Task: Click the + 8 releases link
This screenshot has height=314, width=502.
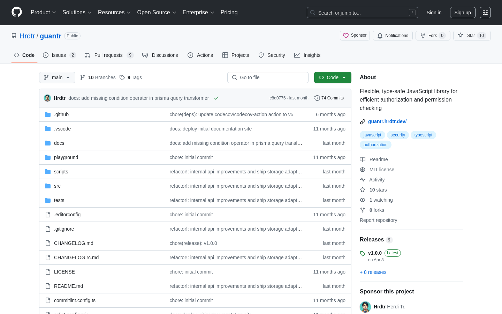Action: point(373,272)
